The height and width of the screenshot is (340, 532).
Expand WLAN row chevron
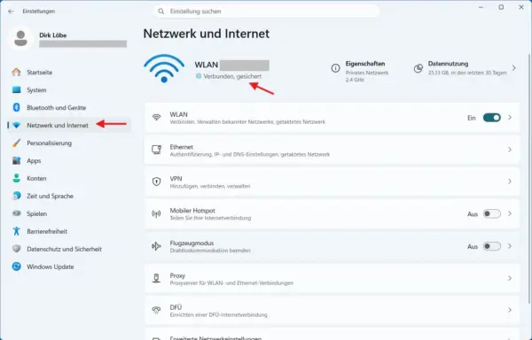(510, 118)
